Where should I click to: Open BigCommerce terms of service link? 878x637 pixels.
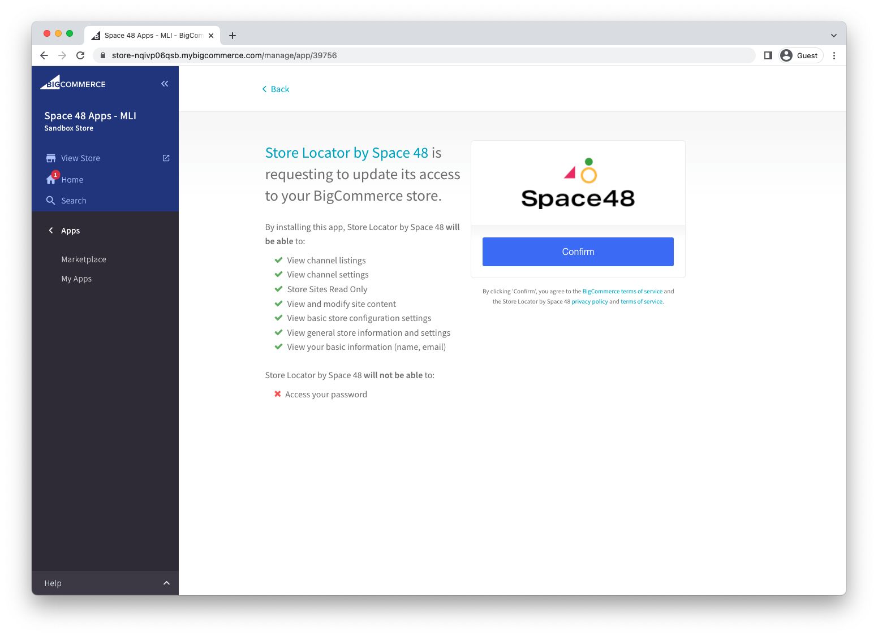click(622, 292)
